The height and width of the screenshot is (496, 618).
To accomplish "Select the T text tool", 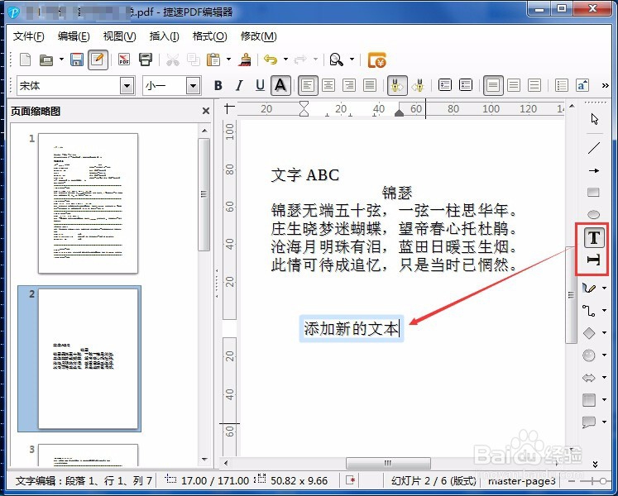I will pyautogui.click(x=594, y=238).
